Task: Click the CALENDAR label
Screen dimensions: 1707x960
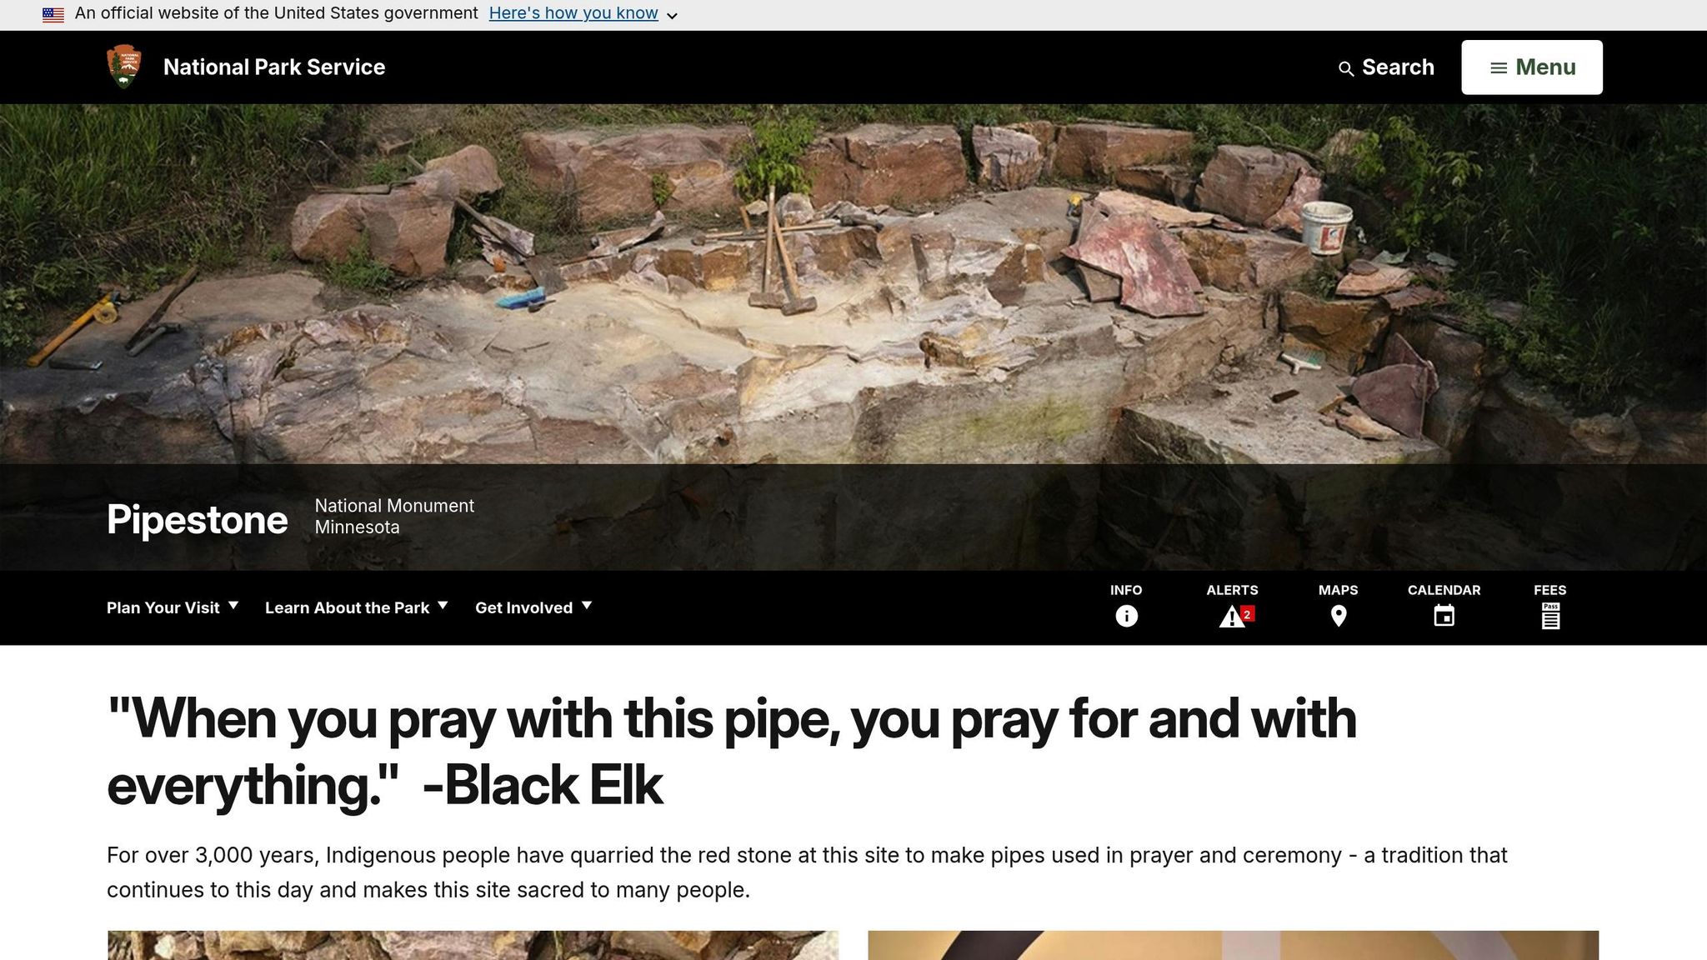Action: click(1444, 590)
